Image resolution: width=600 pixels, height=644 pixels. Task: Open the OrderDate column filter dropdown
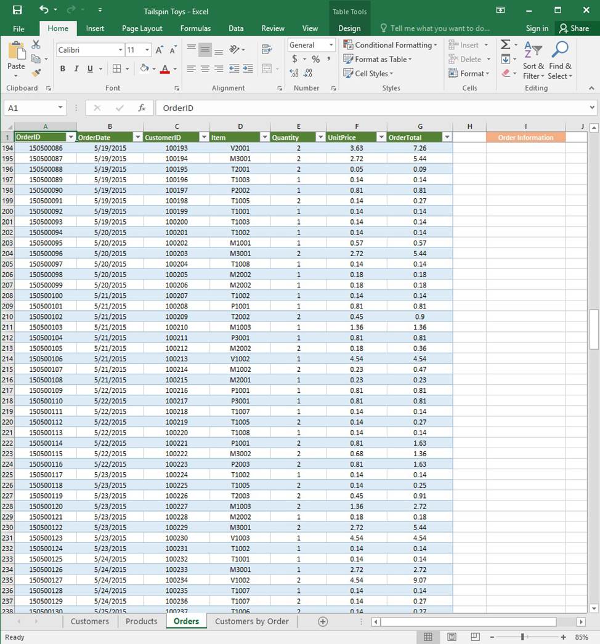pos(137,137)
